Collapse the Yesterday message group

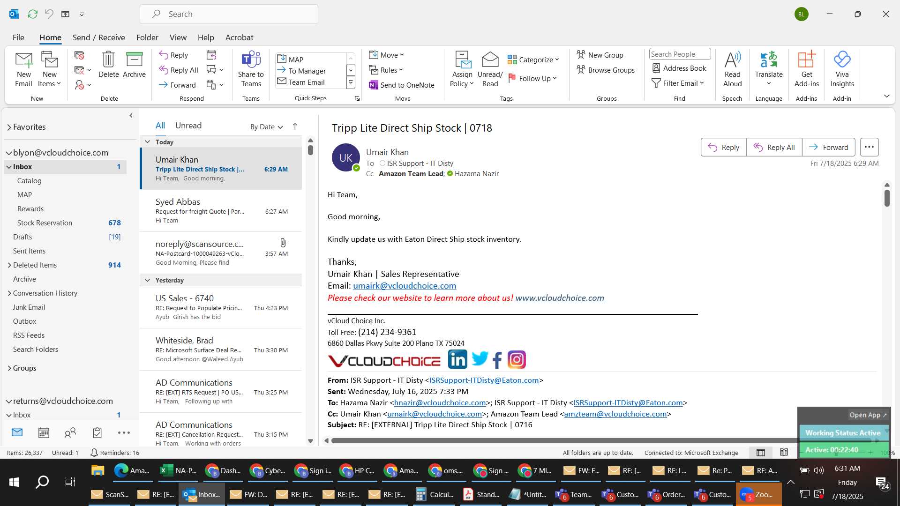coord(147,280)
